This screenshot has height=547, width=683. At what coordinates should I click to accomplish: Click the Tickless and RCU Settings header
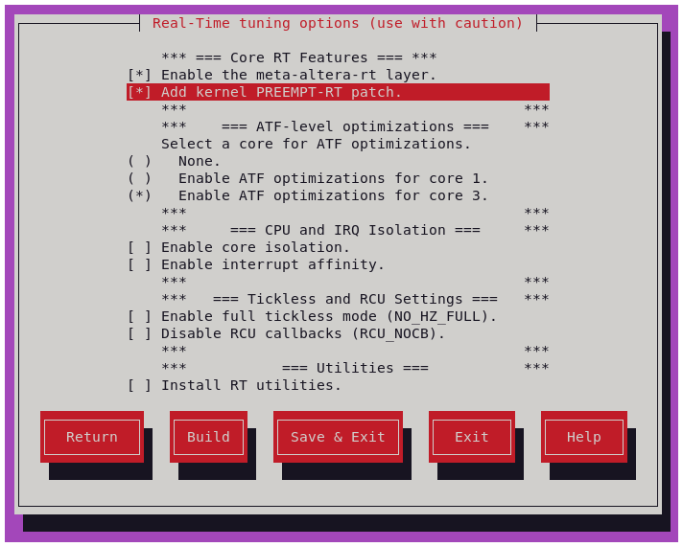click(x=355, y=299)
